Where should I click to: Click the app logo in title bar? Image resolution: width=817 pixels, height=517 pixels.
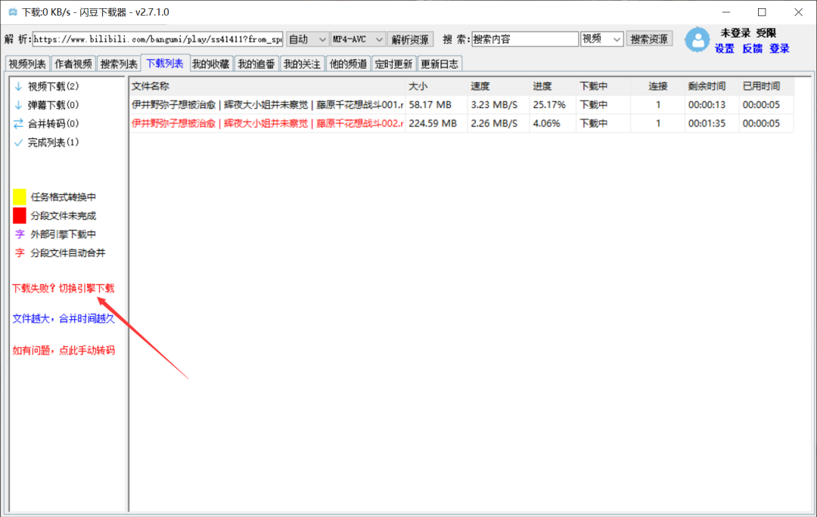[12, 12]
